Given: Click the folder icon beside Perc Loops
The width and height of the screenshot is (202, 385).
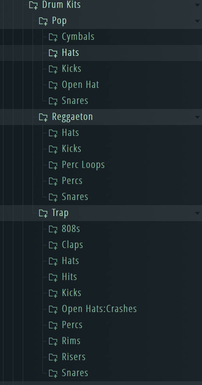Looking at the screenshot, I should coord(53,165).
